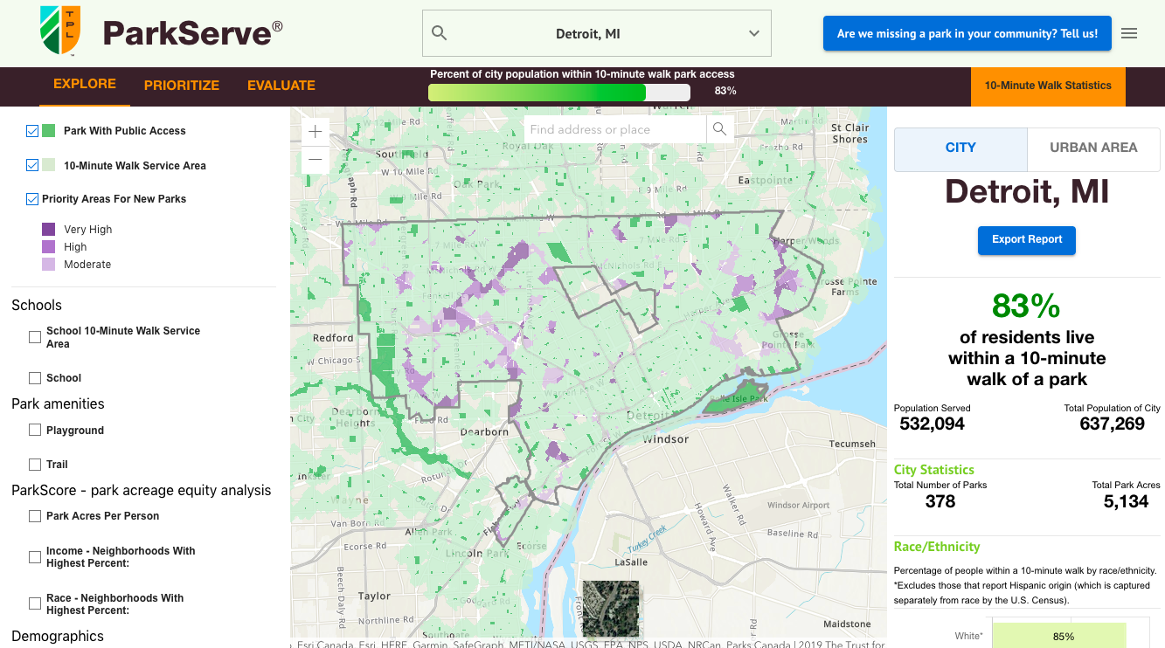Click the search icon beside the address box
The height and width of the screenshot is (648, 1165).
719,128
